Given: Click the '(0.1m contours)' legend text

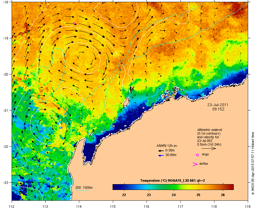Looking at the screenshot, I should tap(209, 133).
